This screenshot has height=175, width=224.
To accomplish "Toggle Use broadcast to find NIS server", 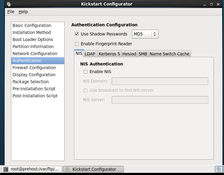I will point(86,91).
